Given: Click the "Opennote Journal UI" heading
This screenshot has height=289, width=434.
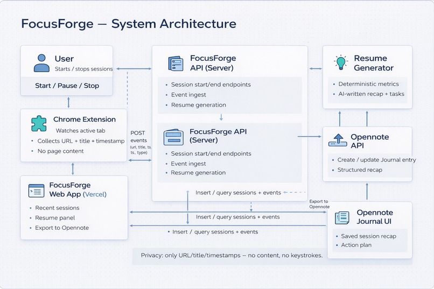Looking at the screenshot, I should coord(375,217).
